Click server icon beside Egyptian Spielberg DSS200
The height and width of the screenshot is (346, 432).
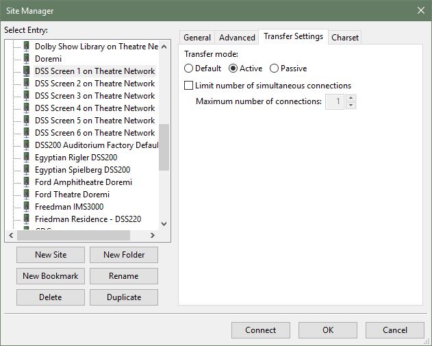click(27, 169)
